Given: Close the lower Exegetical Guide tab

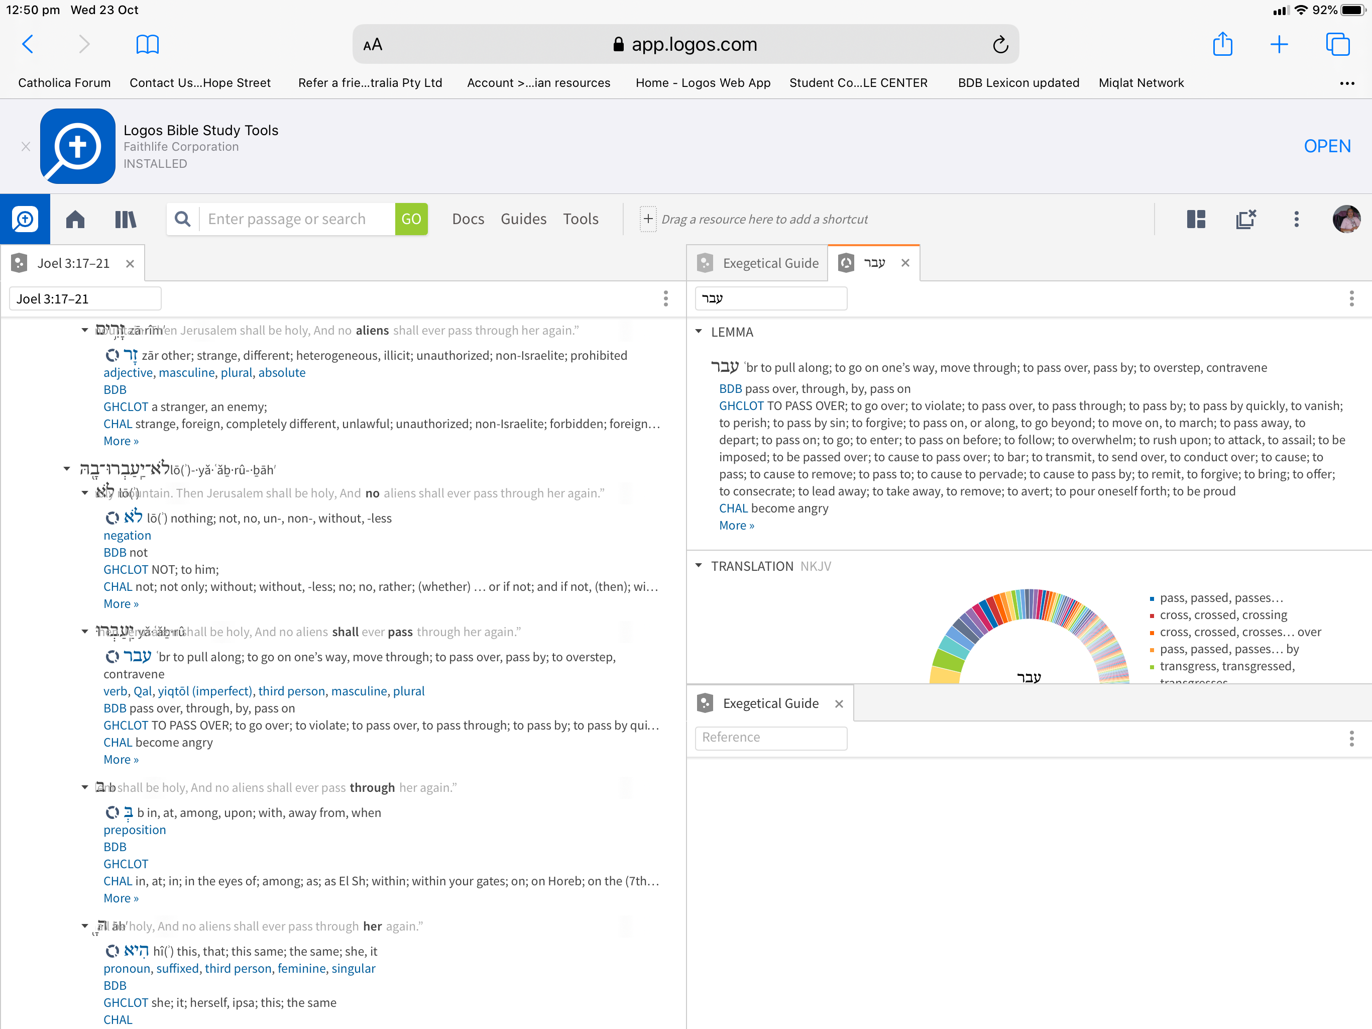Looking at the screenshot, I should click(839, 704).
